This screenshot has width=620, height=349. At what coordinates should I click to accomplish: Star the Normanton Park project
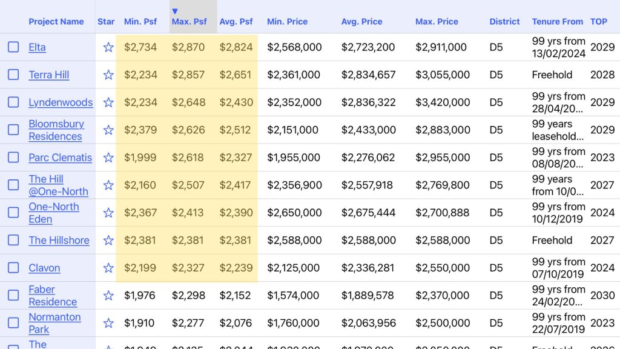point(108,323)
